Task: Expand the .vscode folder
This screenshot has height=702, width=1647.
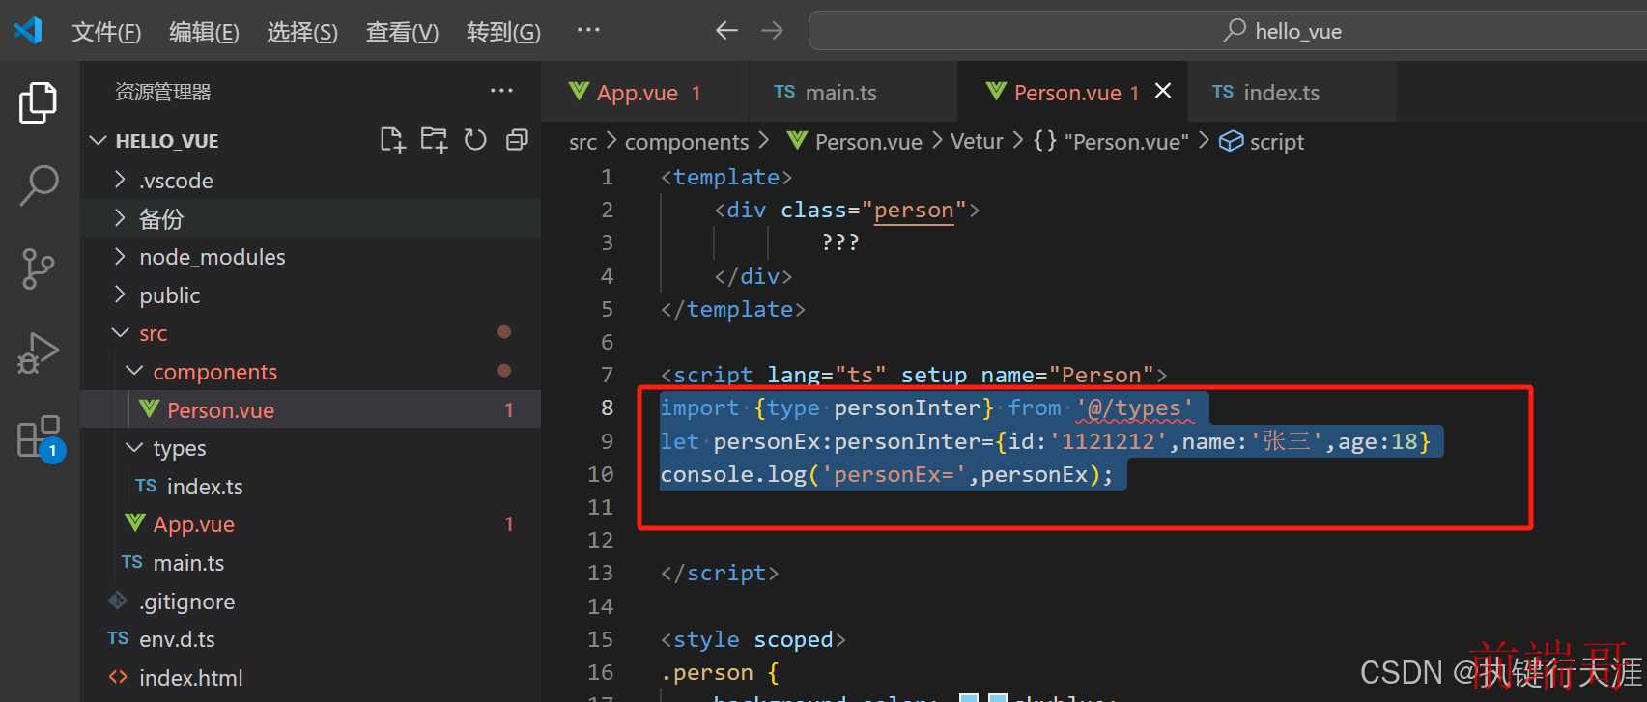Action: click(310, 180)
